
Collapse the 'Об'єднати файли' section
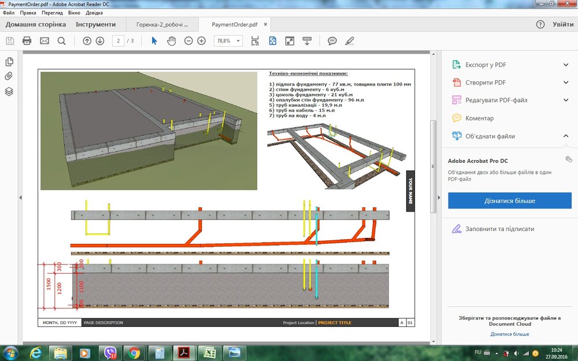tap(566, 136)
